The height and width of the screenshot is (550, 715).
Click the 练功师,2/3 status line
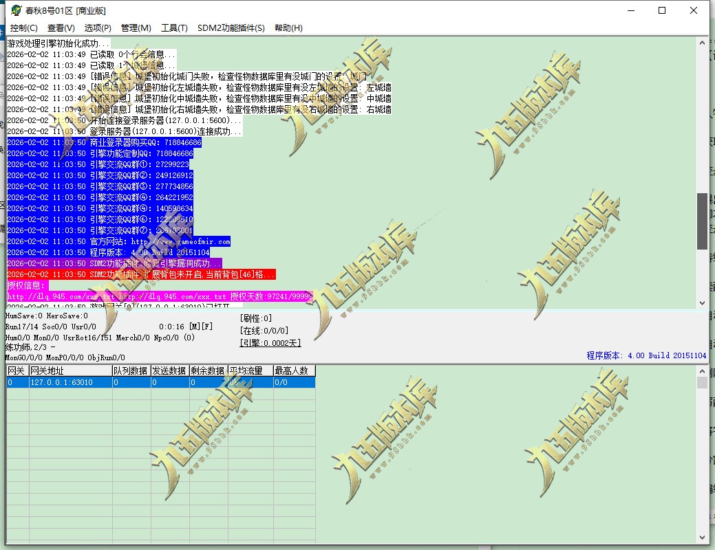click(x=30, y=347)
